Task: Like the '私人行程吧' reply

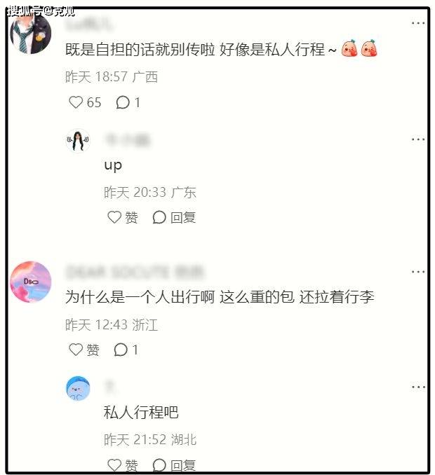Action: 123,464
